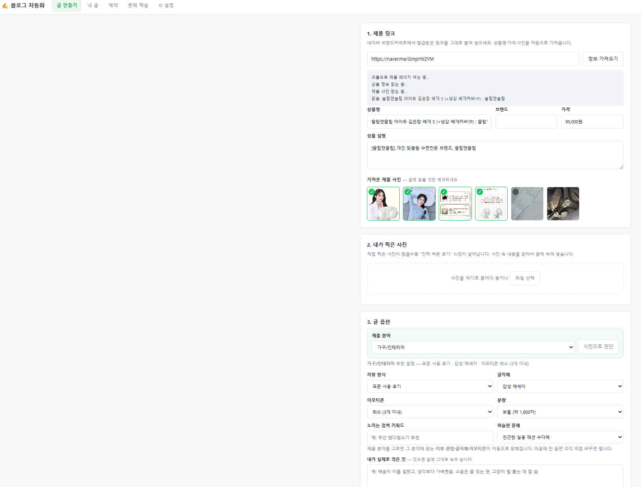Click the product link URL field
This screenshot has width=641, height=487.
[473, 59]
